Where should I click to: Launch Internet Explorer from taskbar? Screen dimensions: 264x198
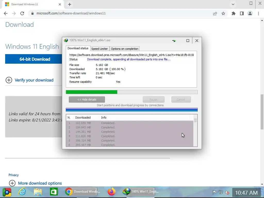(x=22, y=192)
